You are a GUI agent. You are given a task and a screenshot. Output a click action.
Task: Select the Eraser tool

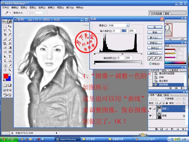(5, 48)
